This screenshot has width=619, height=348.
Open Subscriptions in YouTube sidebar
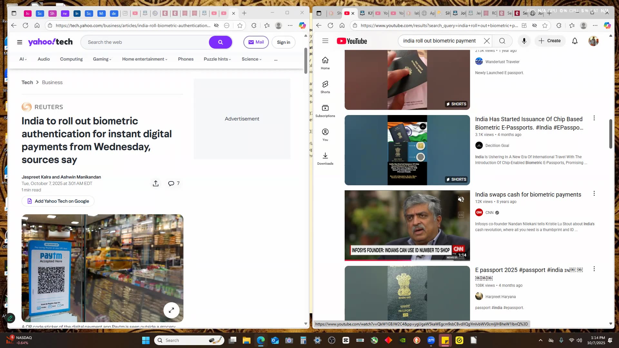click(x=325, y=111)
